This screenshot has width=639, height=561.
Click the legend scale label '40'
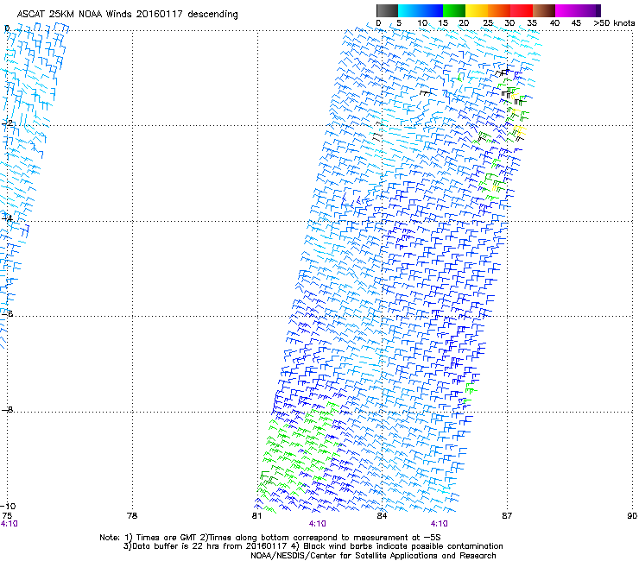click(x=554, y=23)
